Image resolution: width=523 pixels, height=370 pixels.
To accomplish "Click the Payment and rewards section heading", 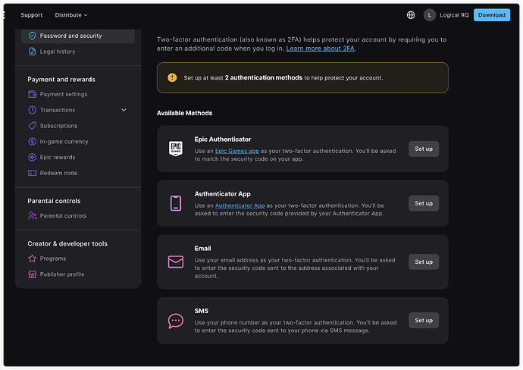I will tap(61, 80).
